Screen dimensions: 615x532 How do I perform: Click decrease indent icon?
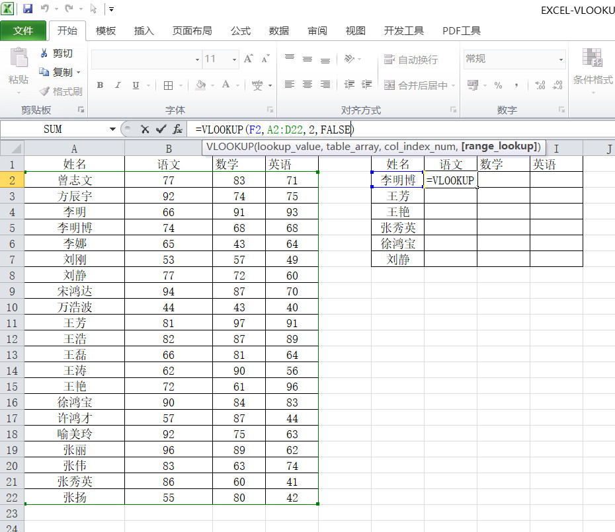coord(349,85)
